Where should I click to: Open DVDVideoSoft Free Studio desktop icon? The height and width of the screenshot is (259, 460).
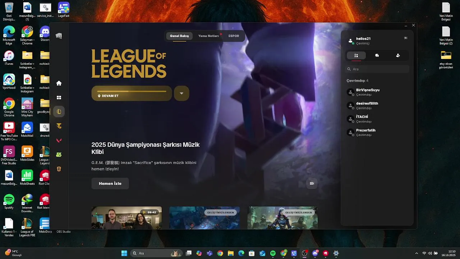pyautogui.click(x=9, y=155)
